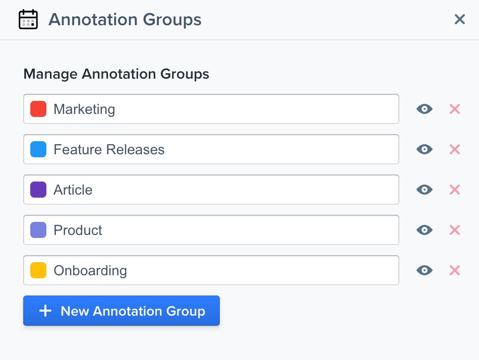
Task: Toggle visibility of Marketing group
Action: [425, 109]
